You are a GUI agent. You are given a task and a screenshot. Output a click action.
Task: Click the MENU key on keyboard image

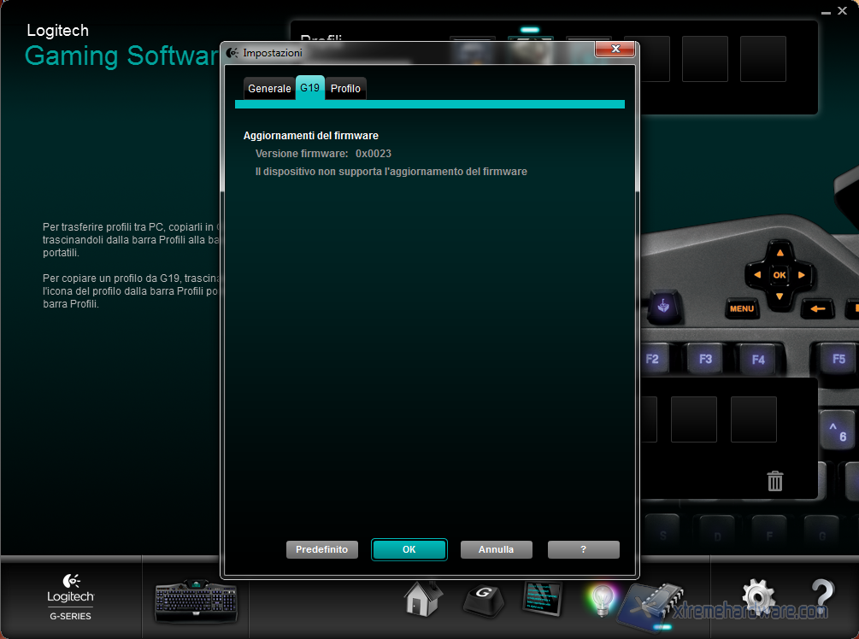(741, 308)
